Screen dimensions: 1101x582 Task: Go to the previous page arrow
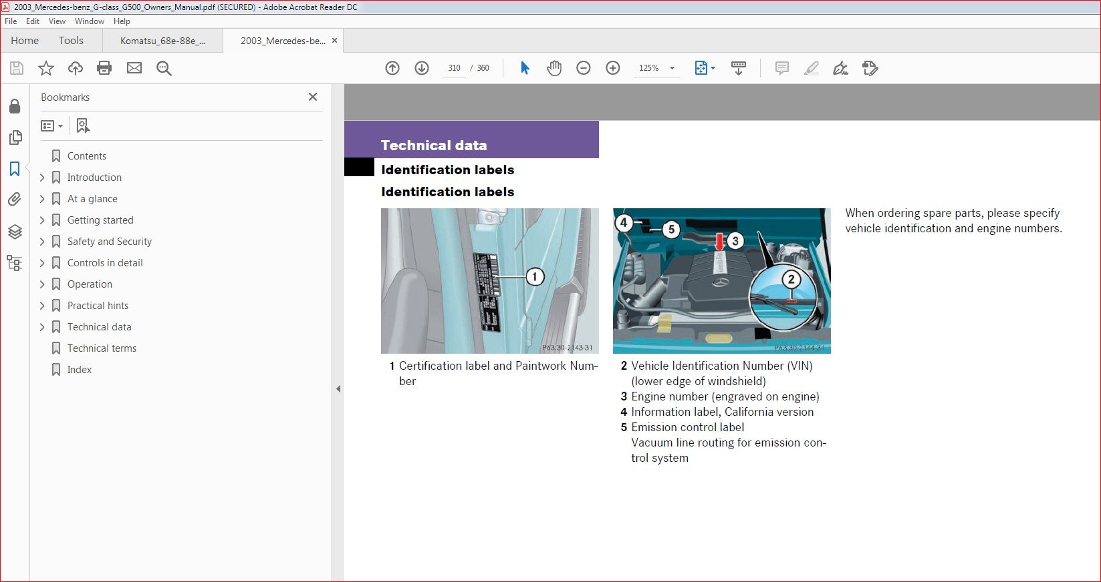point(392,68)
